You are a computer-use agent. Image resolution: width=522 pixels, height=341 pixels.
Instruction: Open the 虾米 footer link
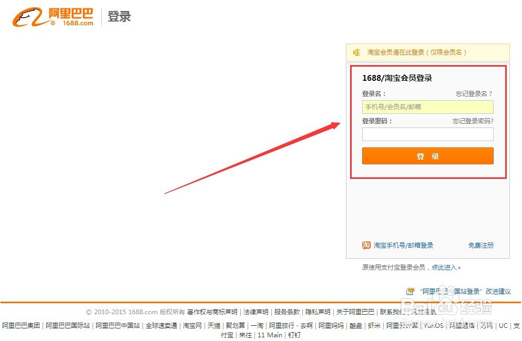(374, 325)
